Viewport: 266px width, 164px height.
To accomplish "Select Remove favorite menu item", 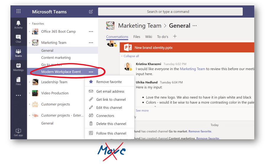I will tap(109, 82).
